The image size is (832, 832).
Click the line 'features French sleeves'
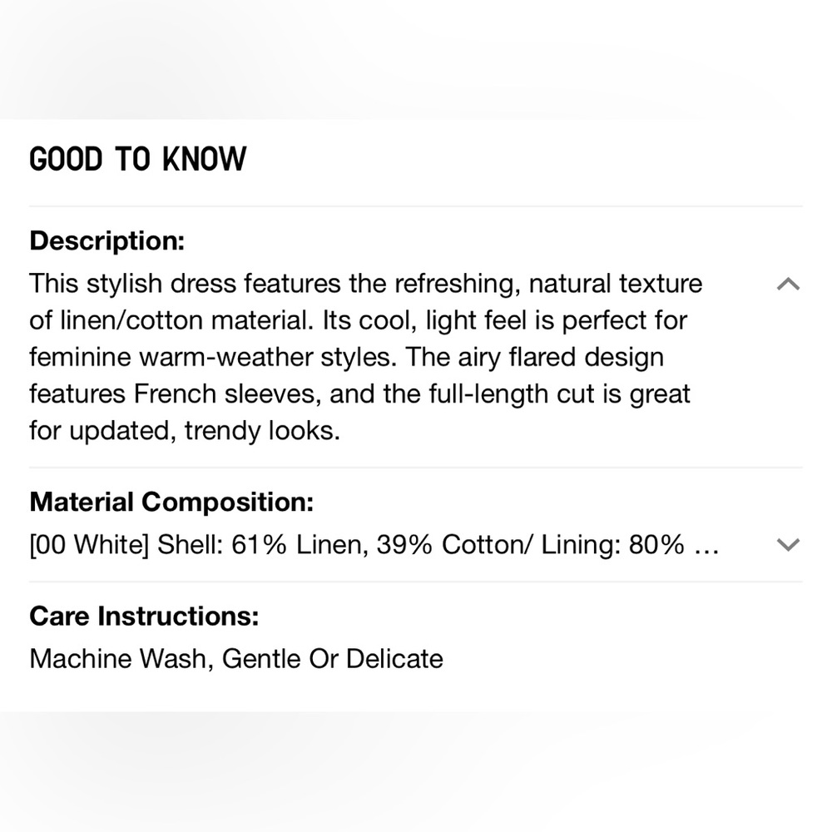359,394
